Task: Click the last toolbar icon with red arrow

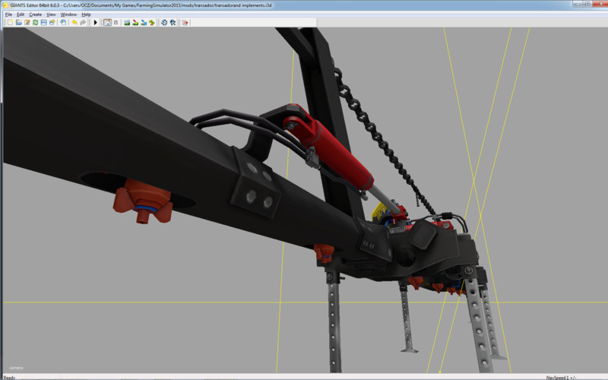Action: click(x=185, y=23)
